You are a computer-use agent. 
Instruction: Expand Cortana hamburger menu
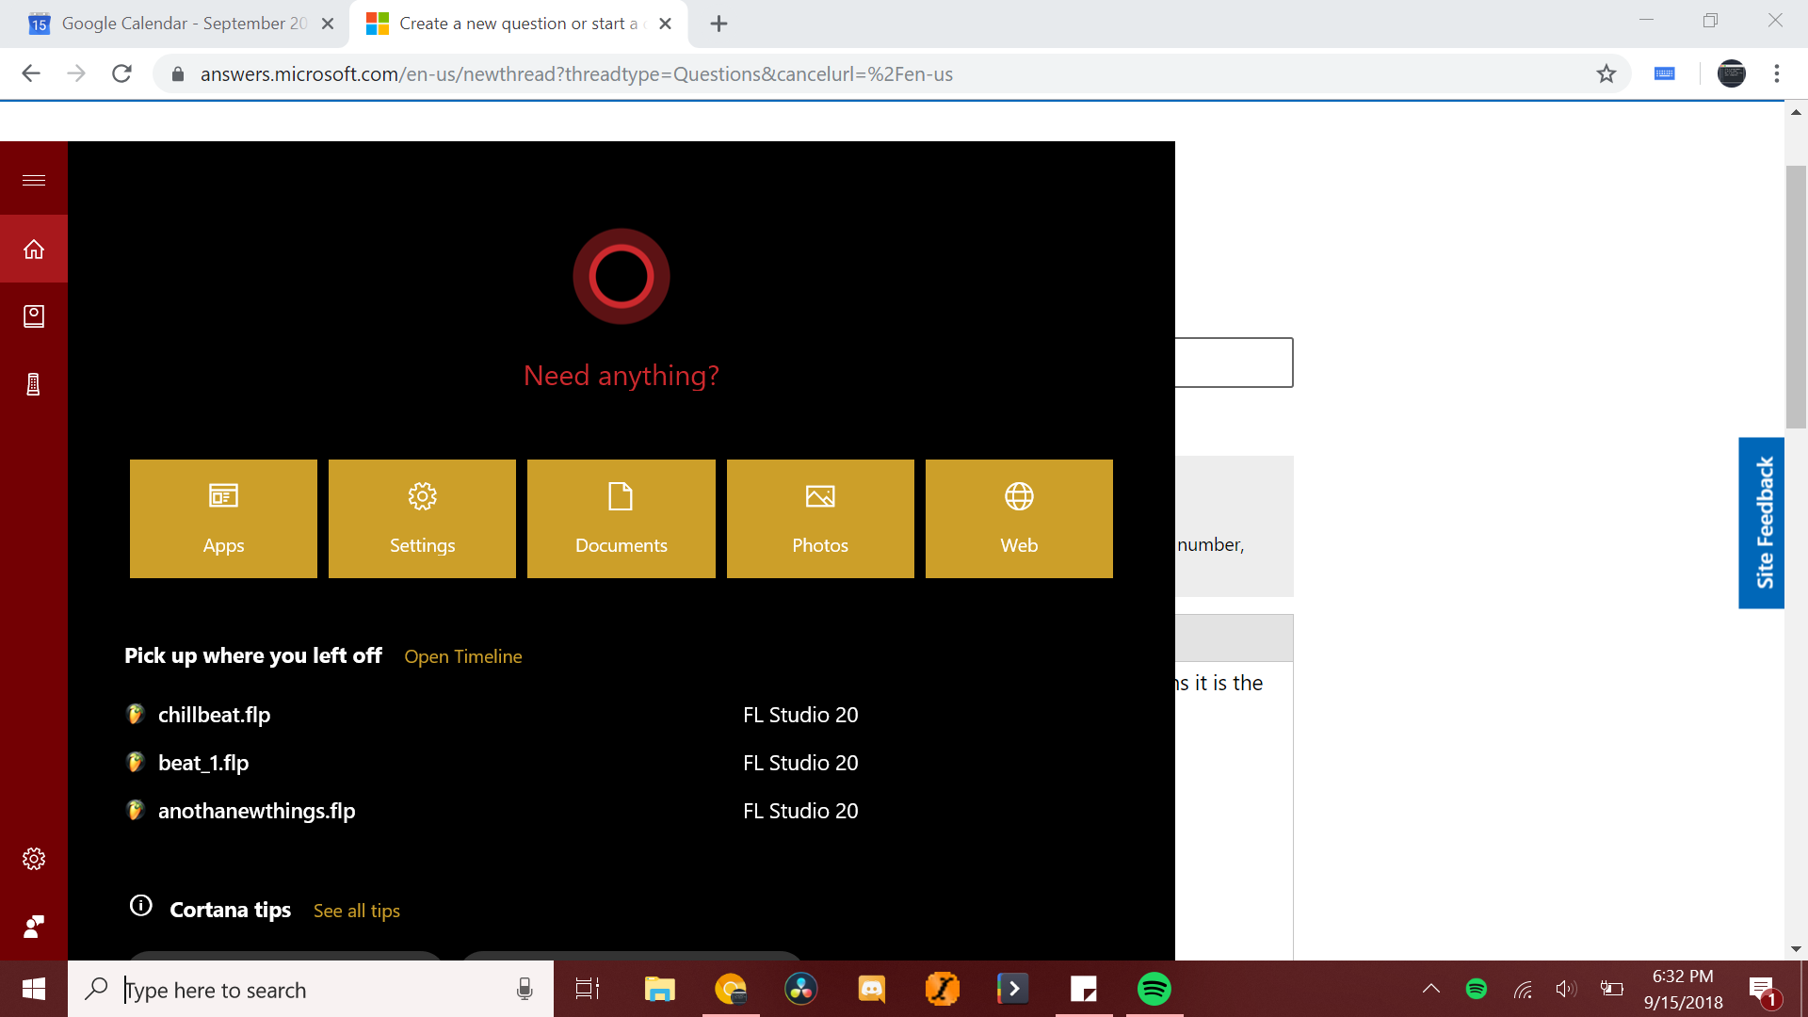[x=34, y=180]
